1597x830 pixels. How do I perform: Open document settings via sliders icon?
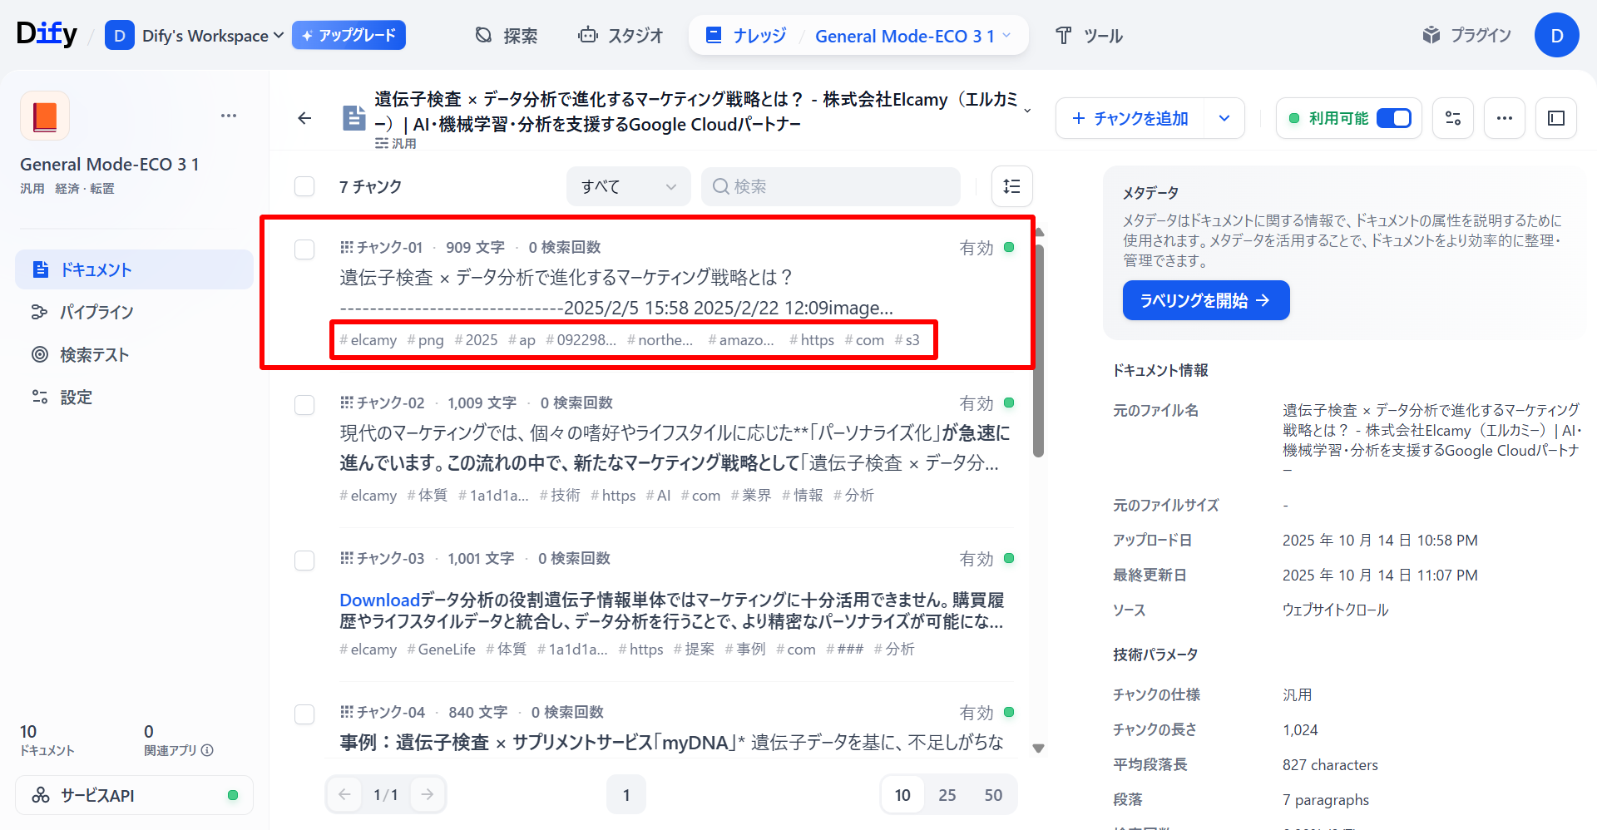1452,118
